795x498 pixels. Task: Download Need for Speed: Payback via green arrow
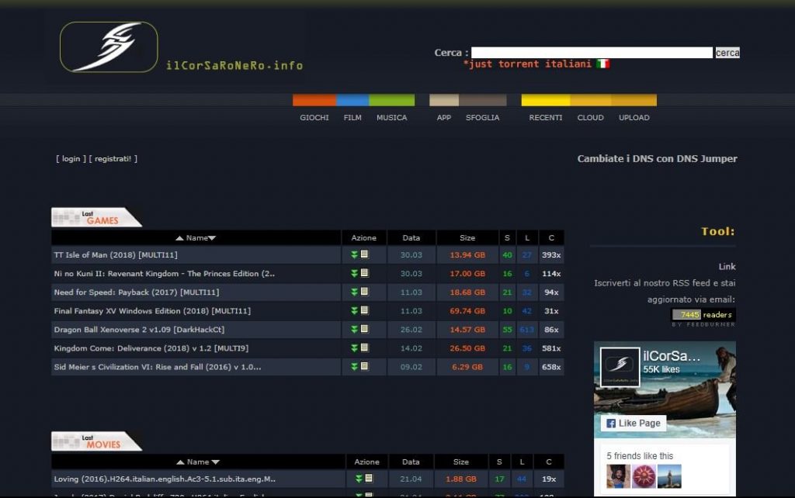click(x=354, y=292)
